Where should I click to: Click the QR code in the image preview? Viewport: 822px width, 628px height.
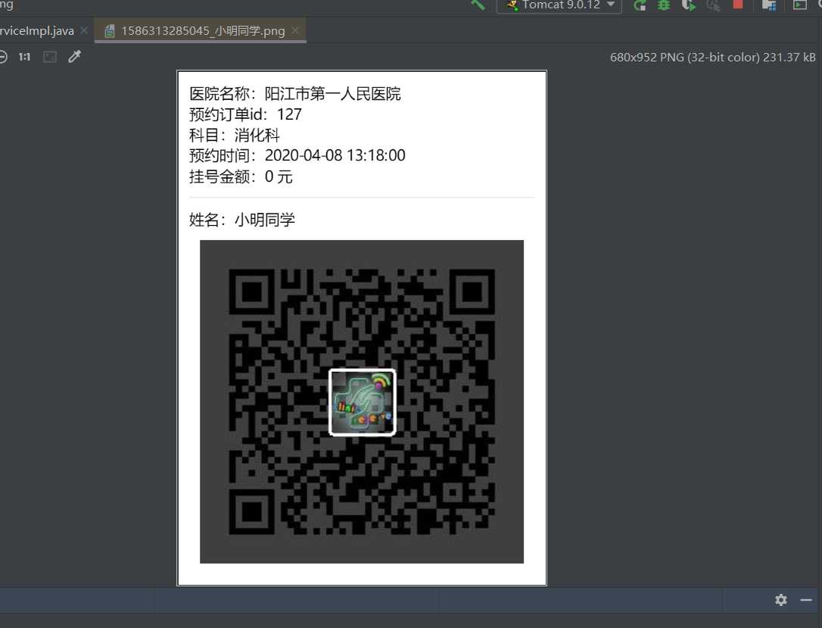[362, 402]
